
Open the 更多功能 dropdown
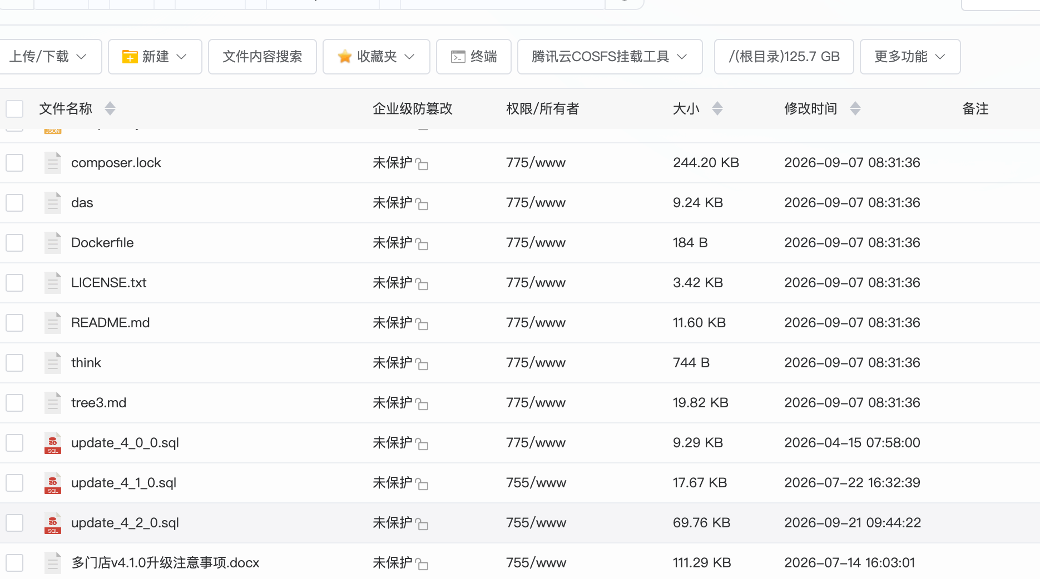[x=910, y=57]
